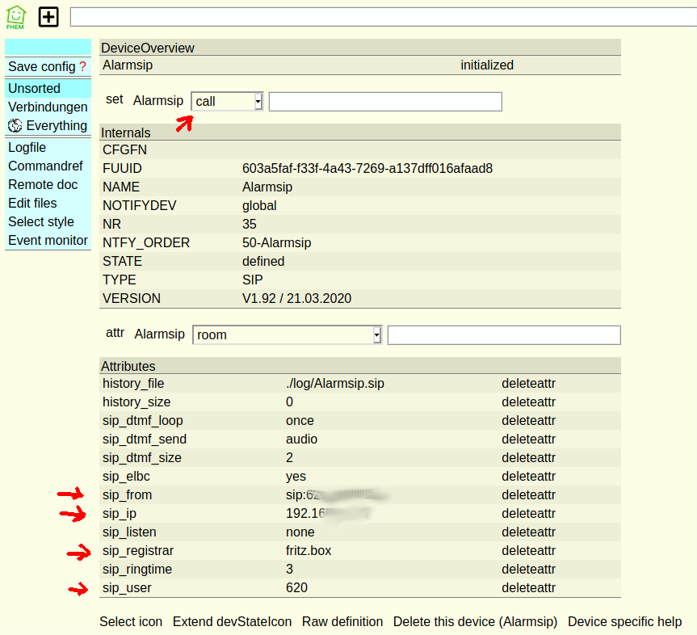
Task: Open the Everything room with globe icon
Action: pos(48,126)
